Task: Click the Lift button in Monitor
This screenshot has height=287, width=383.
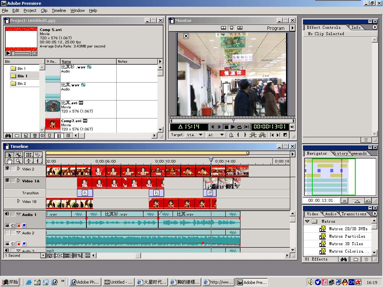Action: coord(253,135)
